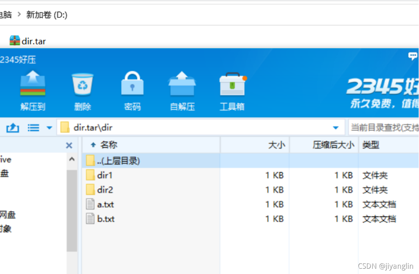Click the left tree panel scrollbar thumb
Screen dimensions: 419x274
tap(71, 211)
